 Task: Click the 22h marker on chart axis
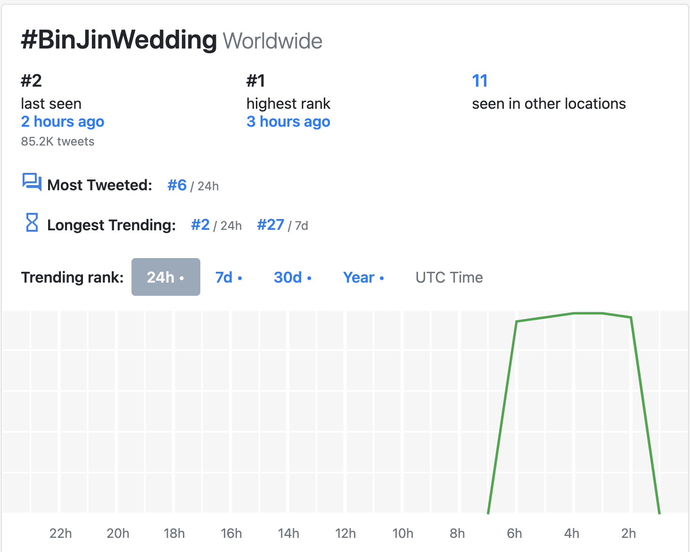point(61,533)
